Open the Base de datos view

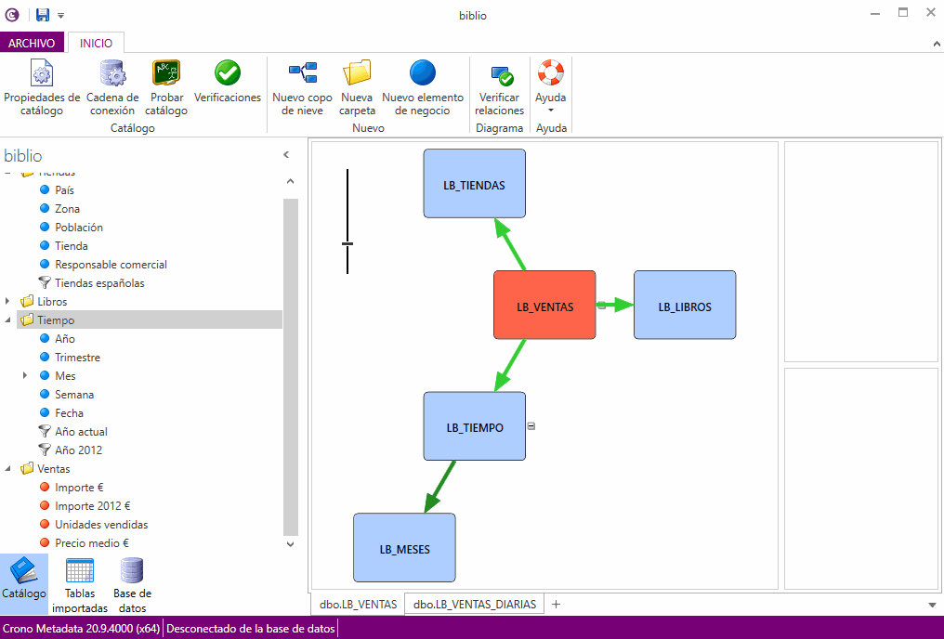pos(132,585)
